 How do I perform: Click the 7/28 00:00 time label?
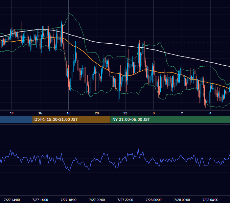tap(154, 200)
